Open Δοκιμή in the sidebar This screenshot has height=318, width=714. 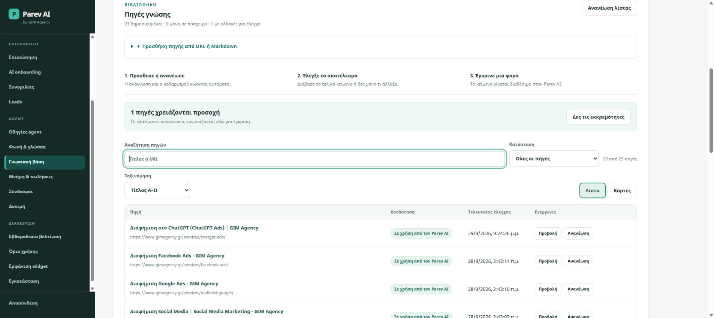point(17,206)
